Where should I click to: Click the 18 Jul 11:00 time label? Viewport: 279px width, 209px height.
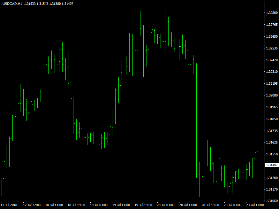pos(54,205)
